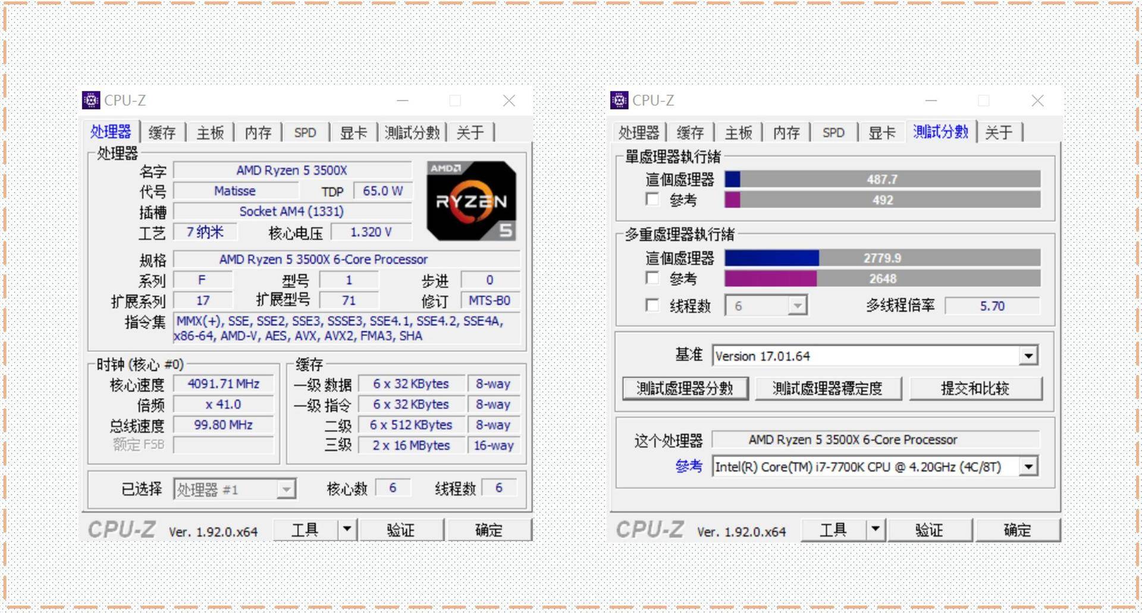Select the 处理器 tab in left window
1142x613 pixels.
click(111, 132)
